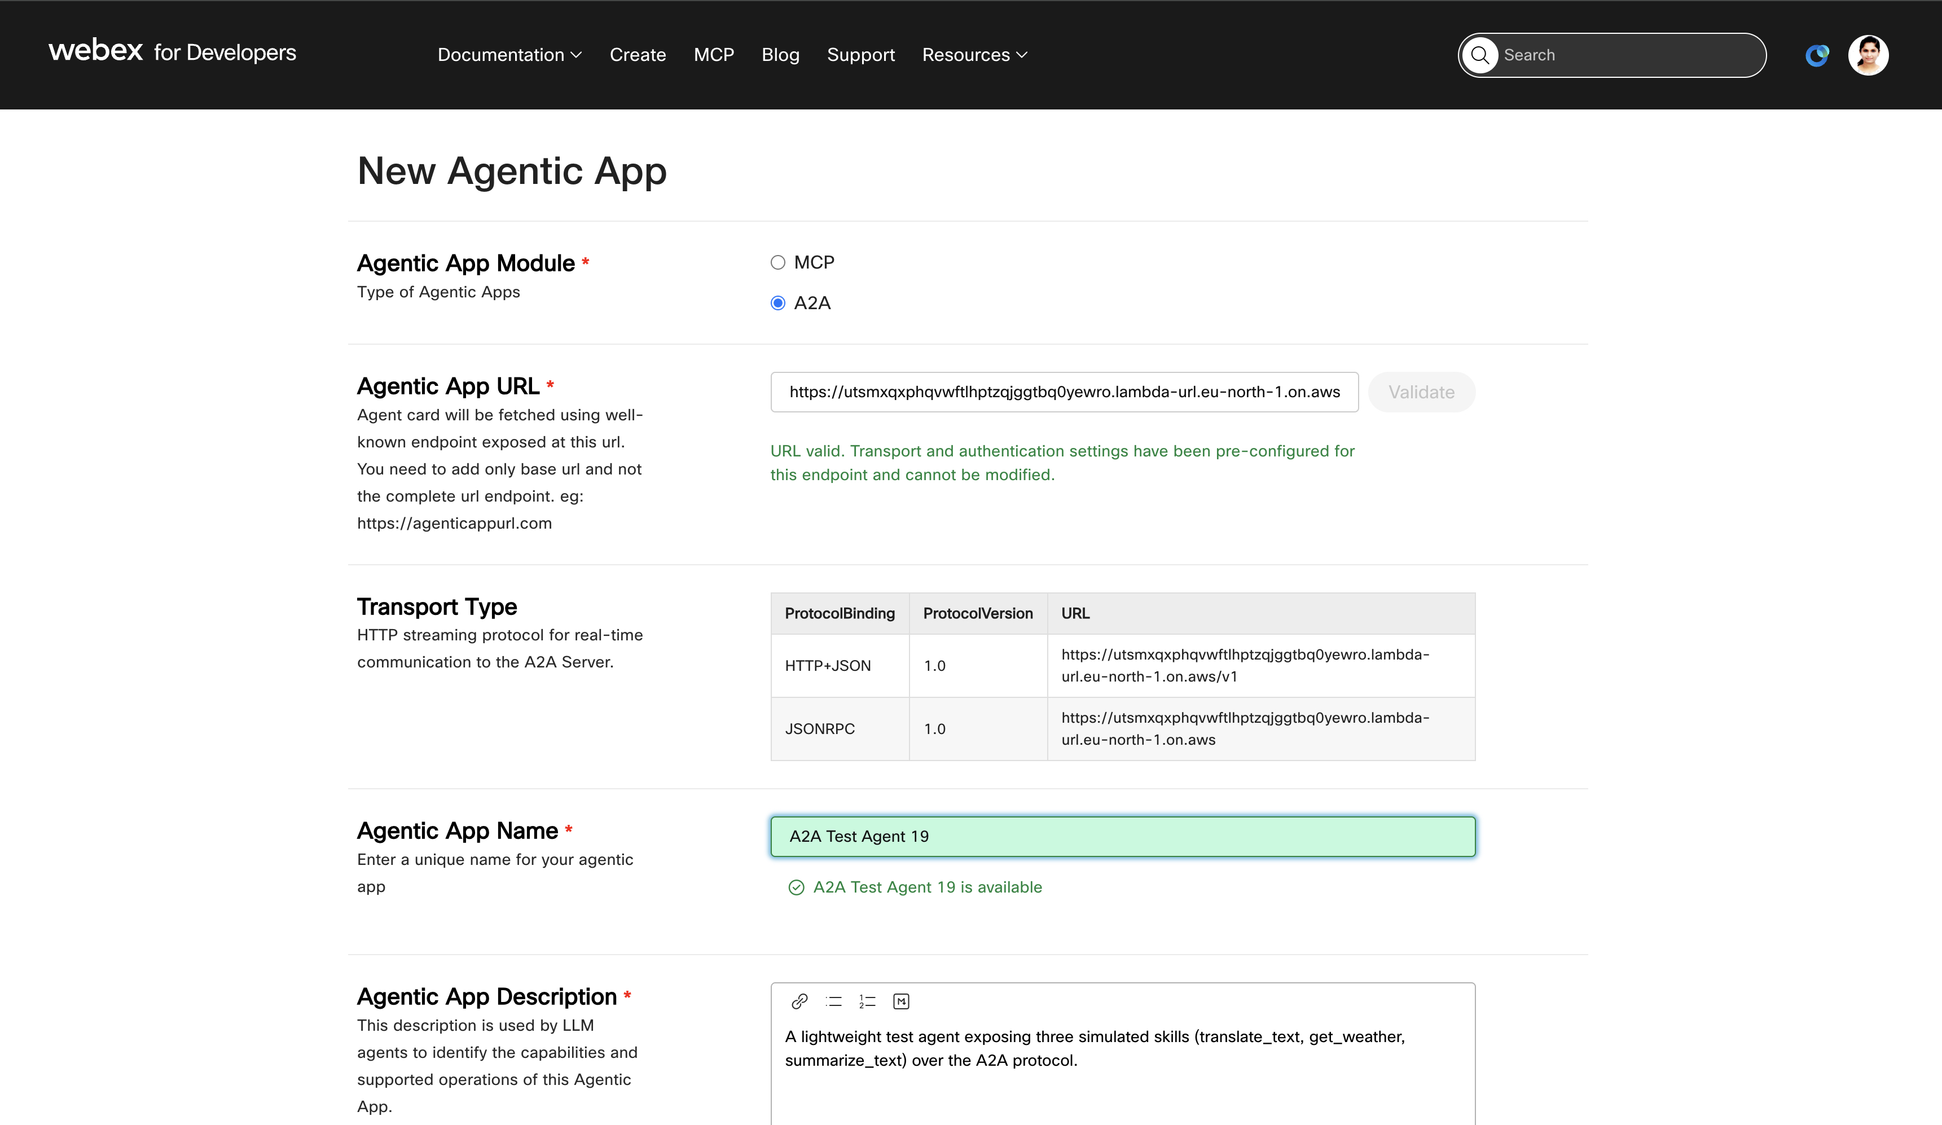Click the JSONRPC row URL cell

point(1261,729)
